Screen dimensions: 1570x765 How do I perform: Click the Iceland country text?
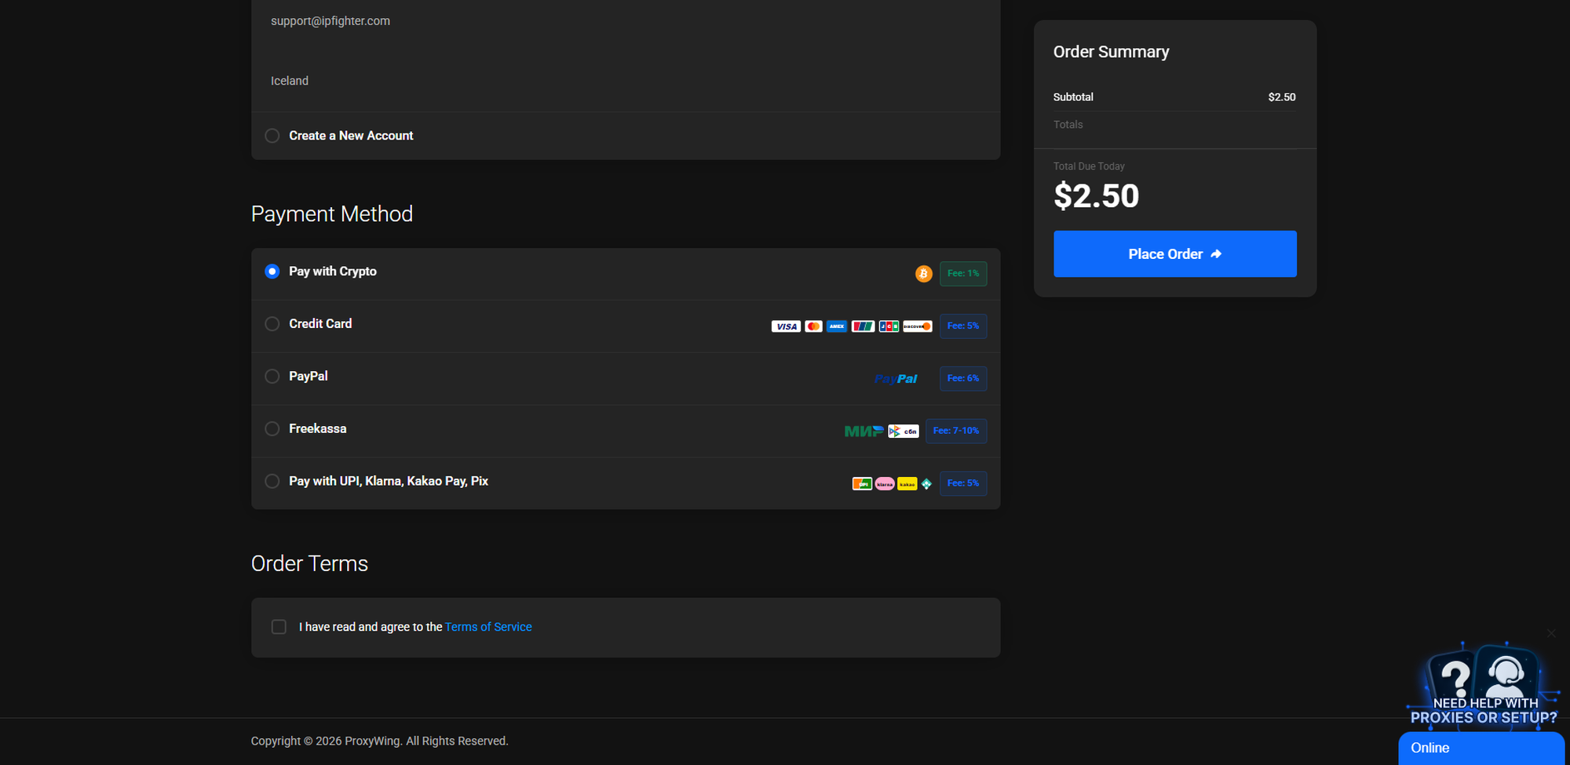point(290,81)
